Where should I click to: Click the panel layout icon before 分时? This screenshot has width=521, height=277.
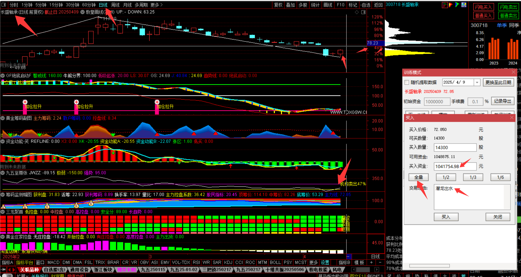coord(4,5)
